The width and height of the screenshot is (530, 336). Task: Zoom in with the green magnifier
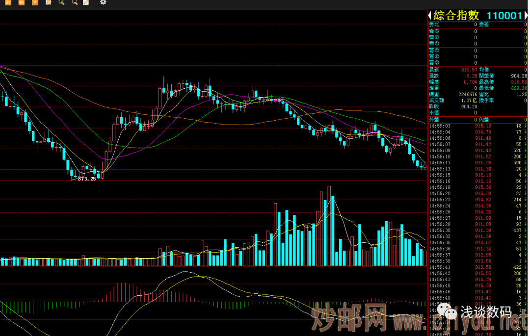(61, 2)
